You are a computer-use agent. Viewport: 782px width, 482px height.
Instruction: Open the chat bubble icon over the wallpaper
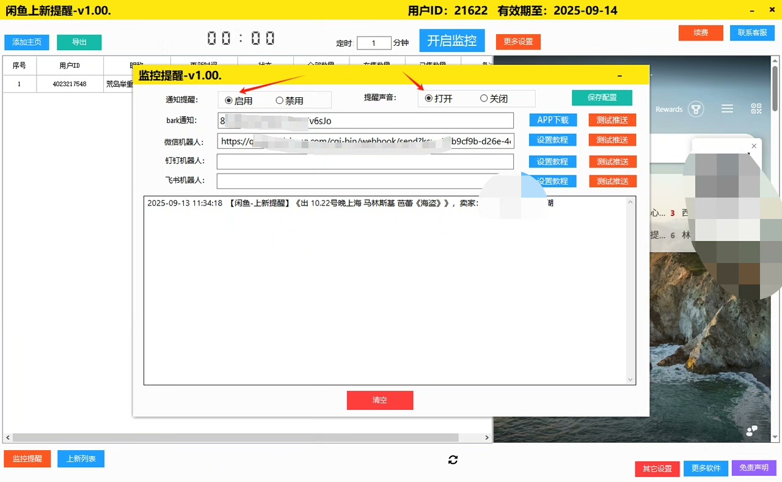point(752,431)
